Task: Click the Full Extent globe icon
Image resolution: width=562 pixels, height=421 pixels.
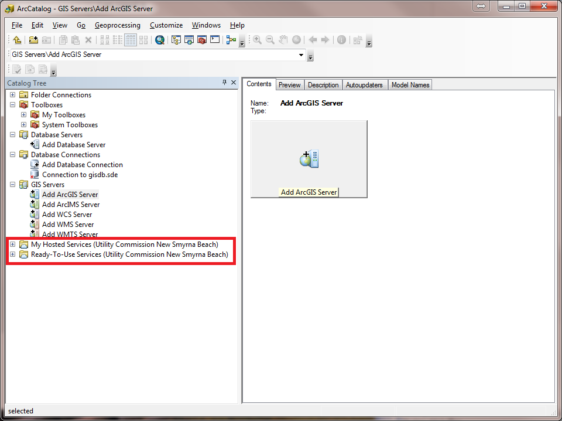Action: [x=296, y=40]
